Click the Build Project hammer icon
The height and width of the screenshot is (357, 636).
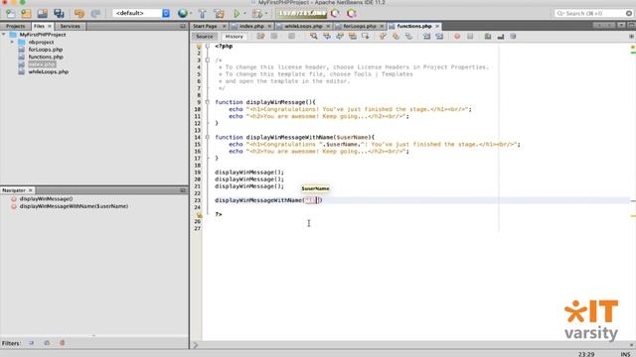point(203,13)
